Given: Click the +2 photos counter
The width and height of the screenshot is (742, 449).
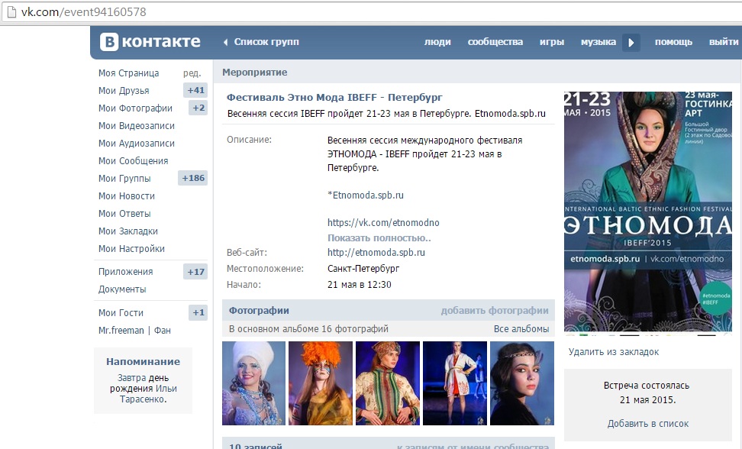Looking at the screenshot, I should (198, 108).
